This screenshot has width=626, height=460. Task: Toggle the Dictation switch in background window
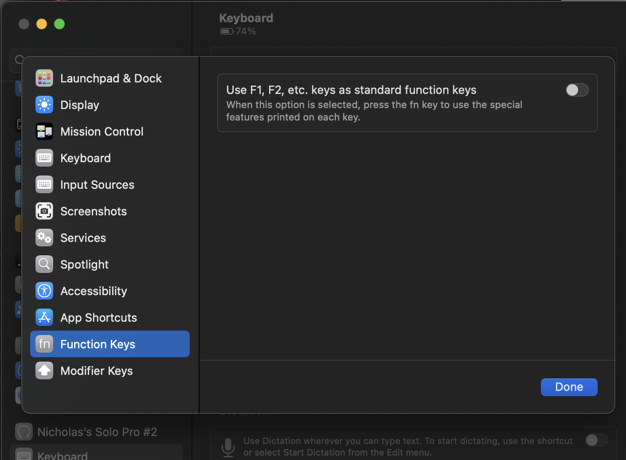pos(596,440)
